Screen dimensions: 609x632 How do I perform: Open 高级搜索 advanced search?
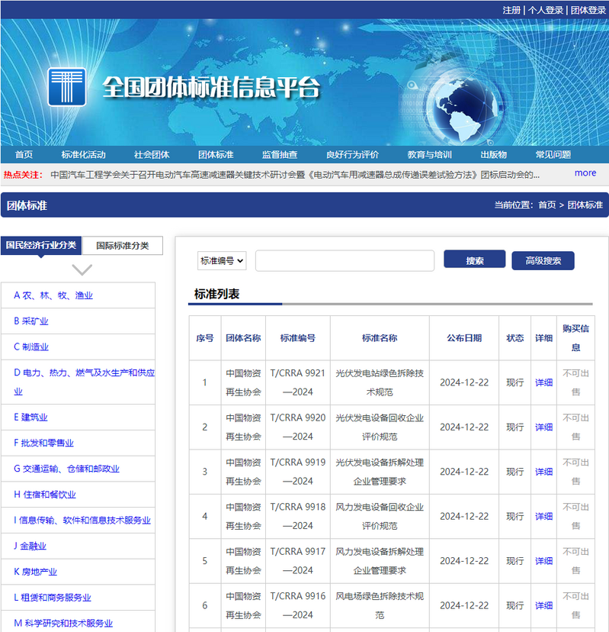coord(543,261)
